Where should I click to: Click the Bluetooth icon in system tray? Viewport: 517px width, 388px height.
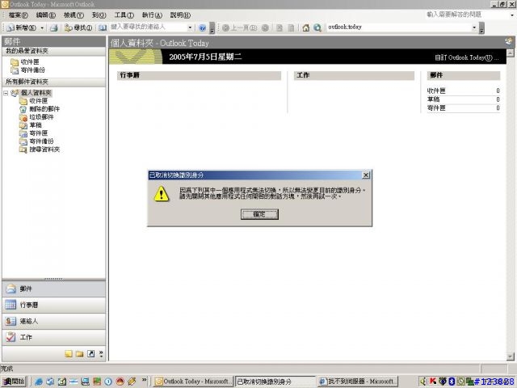tap(452, 382)
